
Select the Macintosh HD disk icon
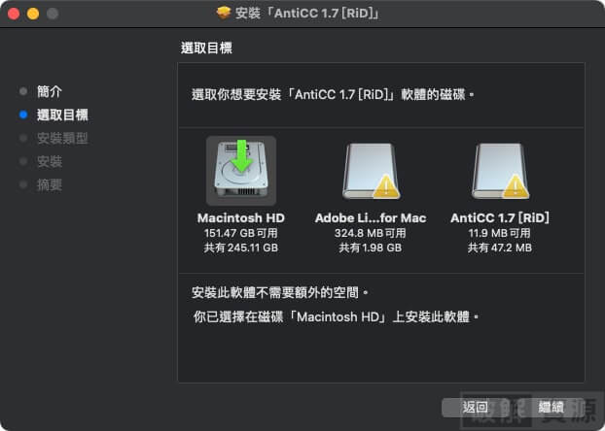(x=241, y=170)
